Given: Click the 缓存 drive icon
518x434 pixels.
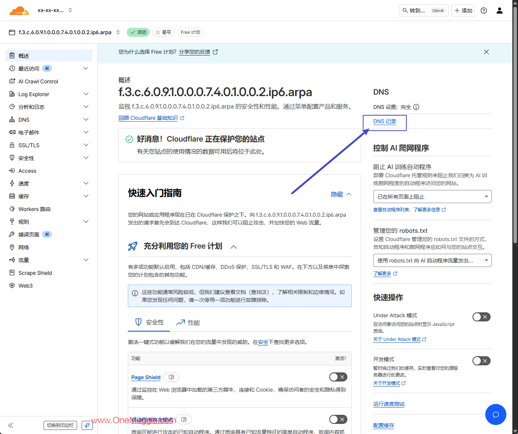Looking at the screenshot, I should 12,196.
